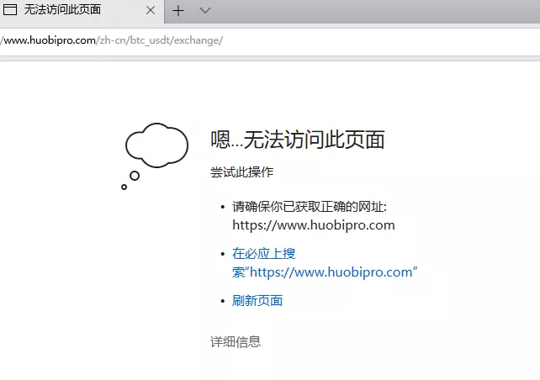This screenshot has width=540, height=380.
Task: Click the 嗯...无法访问此页面 heading
Action: pyautogui.click(x=298, y=140)
